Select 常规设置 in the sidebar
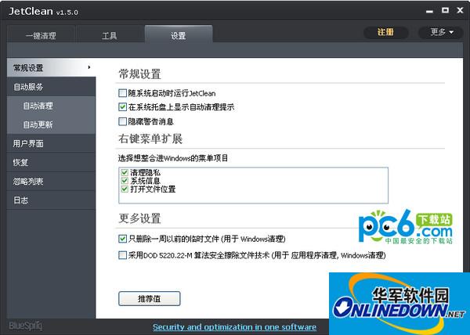This screenshot has width=470, height=335. tap(51, 67)
